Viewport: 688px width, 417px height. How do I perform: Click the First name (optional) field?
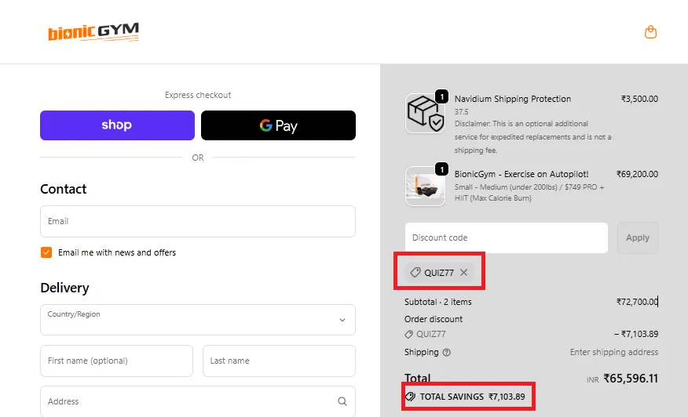[x=116, y=361]
